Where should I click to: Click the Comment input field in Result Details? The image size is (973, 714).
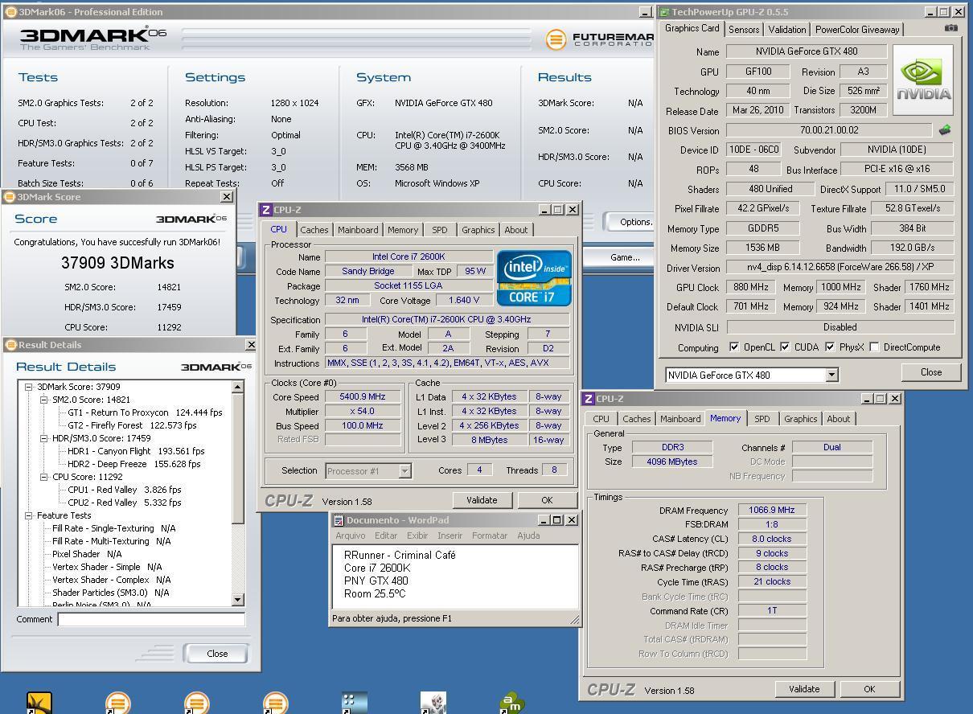151,619
